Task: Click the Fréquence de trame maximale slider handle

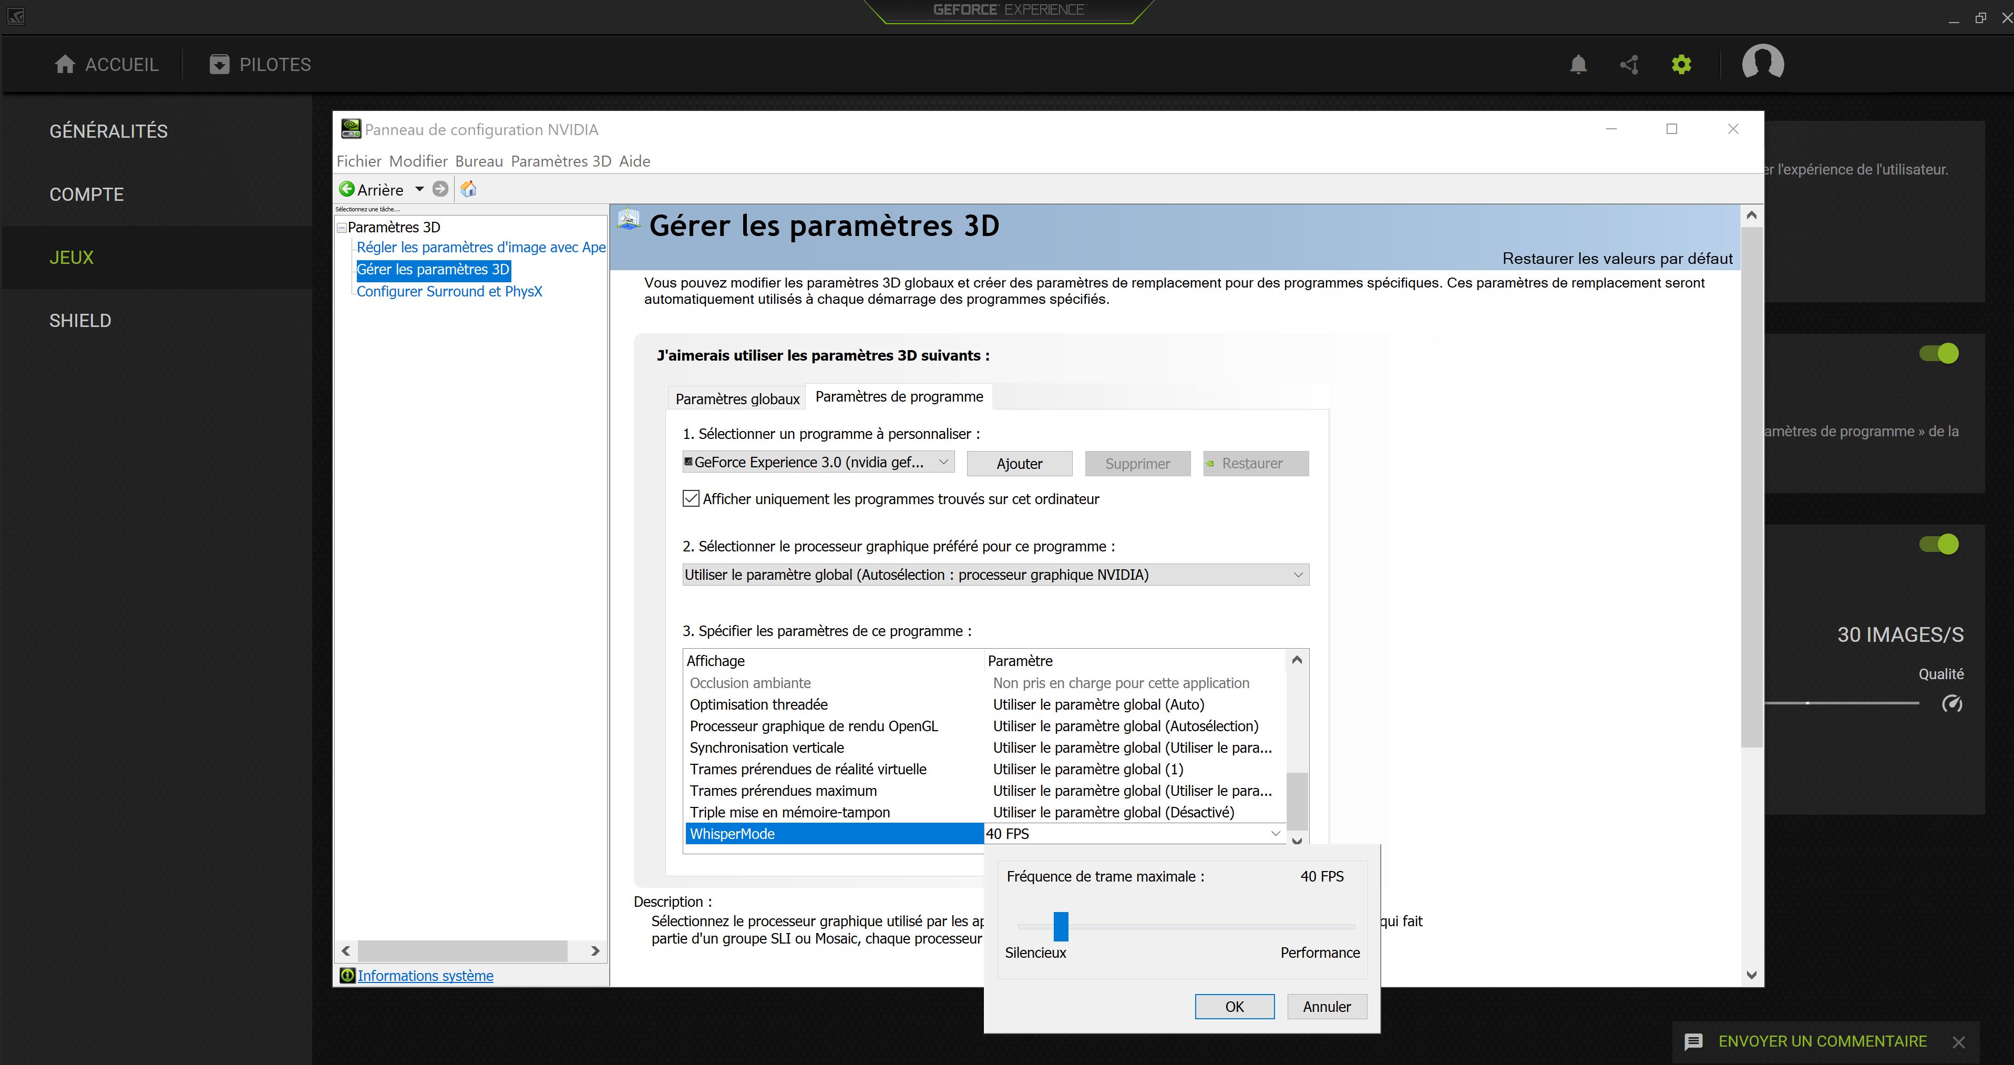Action: tap(1060, 926)
